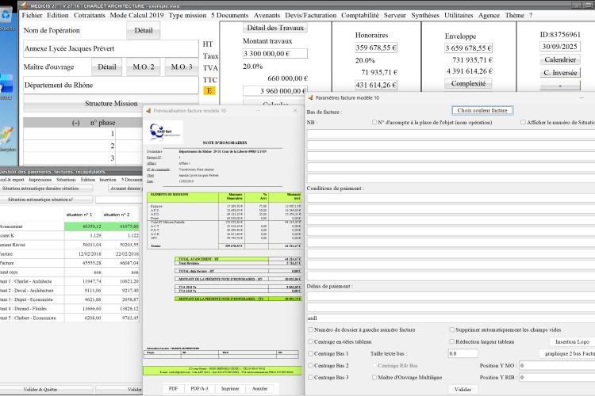Click the Position Y RIB field
The height and width of the screenshot is (396, 595).
coord(557,378)
